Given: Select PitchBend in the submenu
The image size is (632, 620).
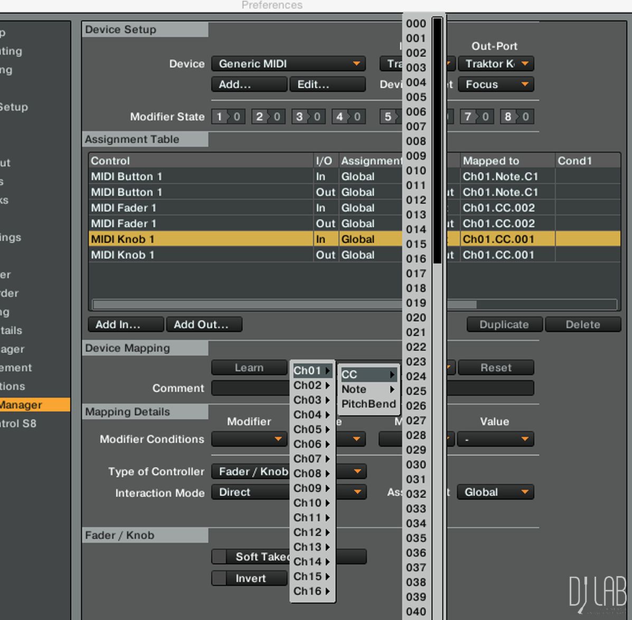Looking at the screenshot, I should [368, 404].
